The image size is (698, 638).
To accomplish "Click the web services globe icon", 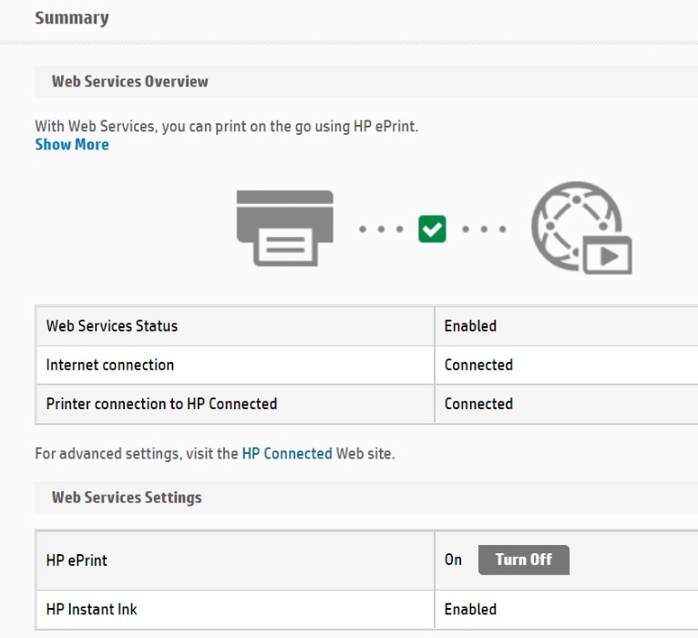I will (x=581, y=228).
